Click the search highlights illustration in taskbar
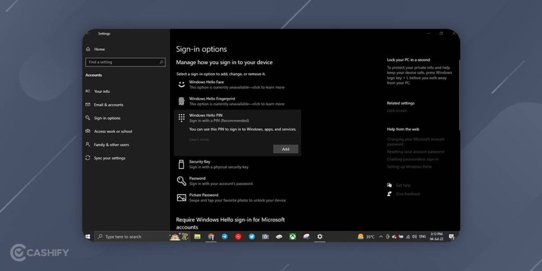Viewport: 542px width, 271px height. 179,237
